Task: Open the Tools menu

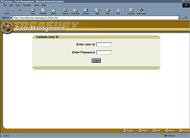Action: pyautogui.click(x=36, y=5)
